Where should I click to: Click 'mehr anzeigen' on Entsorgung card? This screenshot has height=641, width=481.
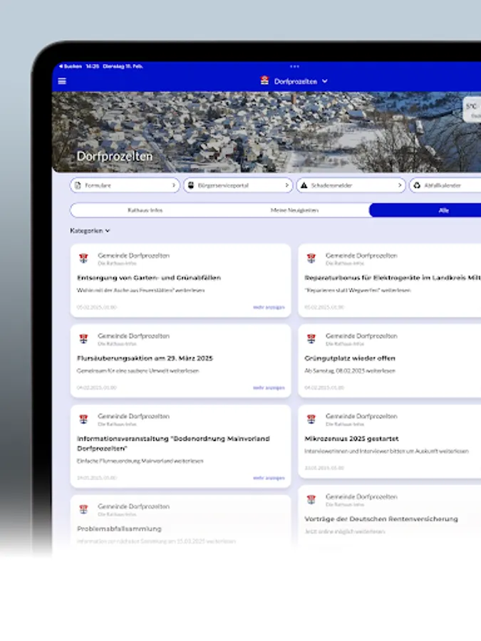[x=269, y=307]
